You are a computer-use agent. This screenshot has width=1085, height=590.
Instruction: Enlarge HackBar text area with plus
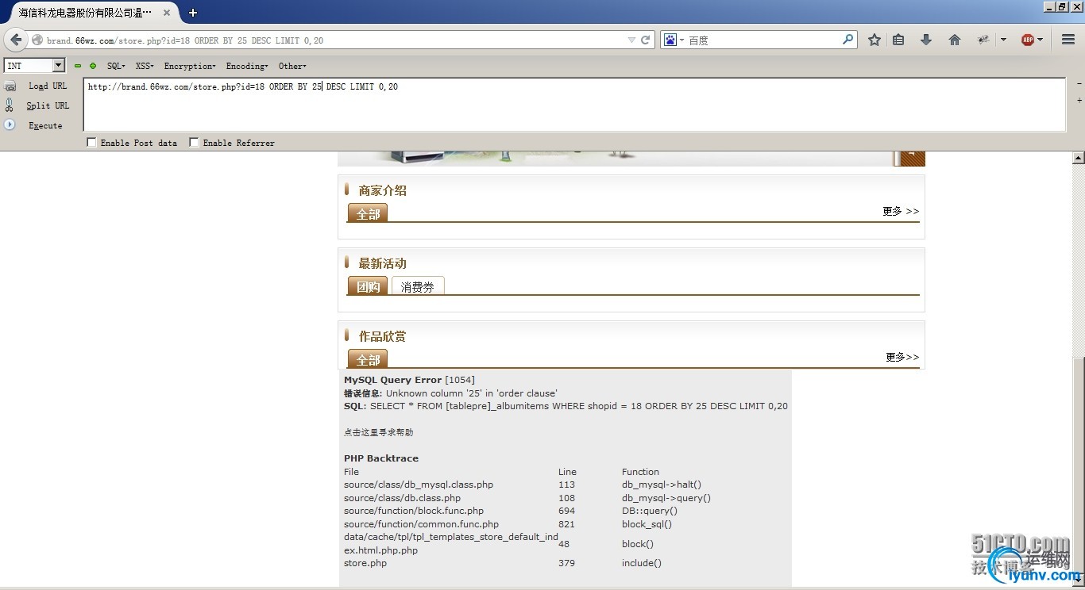[x=1079, y=101]
